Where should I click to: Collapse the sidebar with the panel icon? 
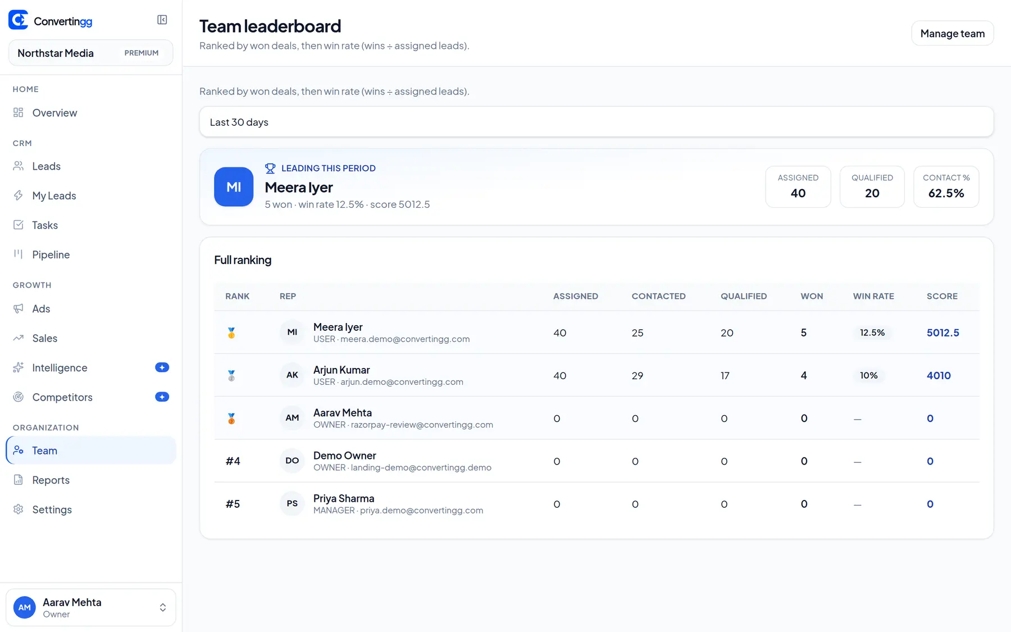click(162, 20)
